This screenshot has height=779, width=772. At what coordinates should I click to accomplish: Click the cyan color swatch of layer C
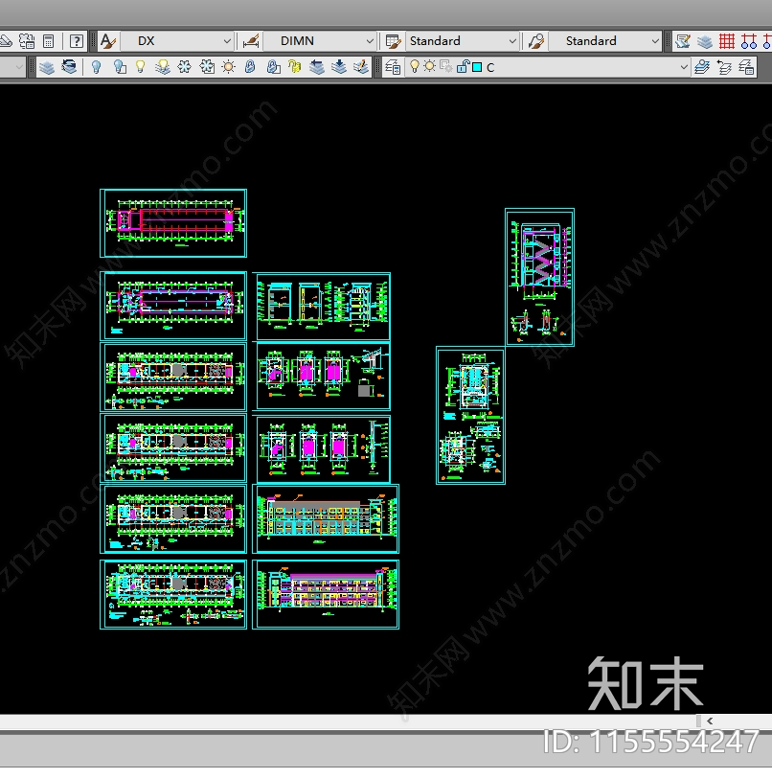477,67
